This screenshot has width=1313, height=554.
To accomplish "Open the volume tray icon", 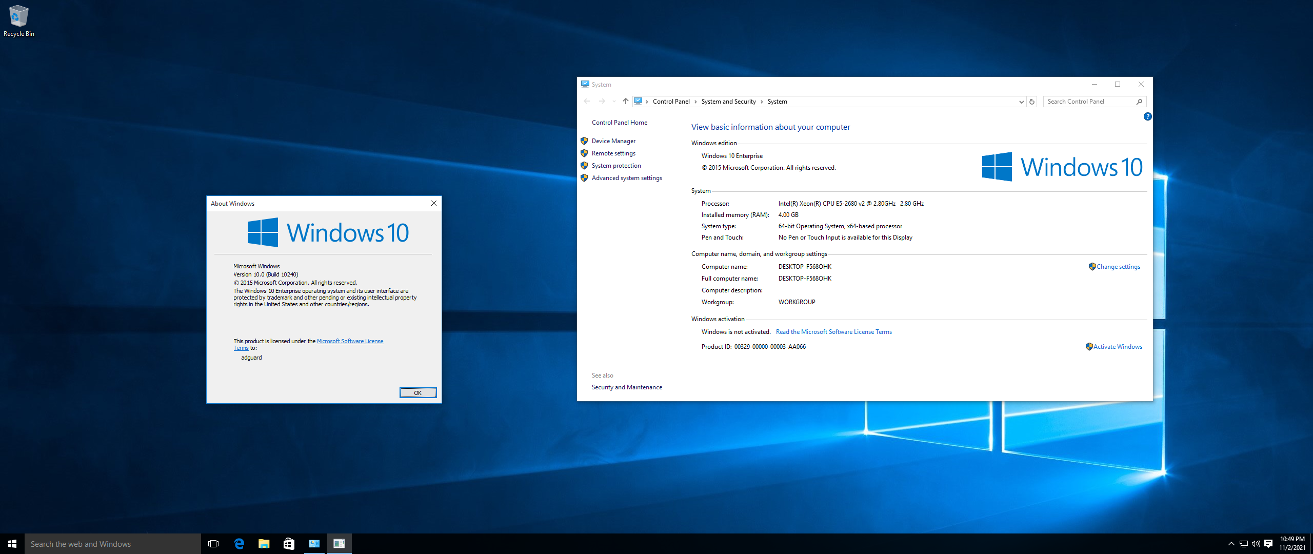I will click(x=1256, y=544).
